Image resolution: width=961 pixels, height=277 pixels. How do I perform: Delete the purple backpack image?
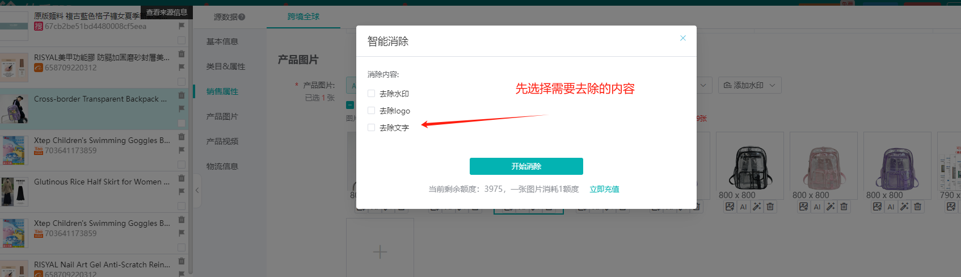pos(917,207)
